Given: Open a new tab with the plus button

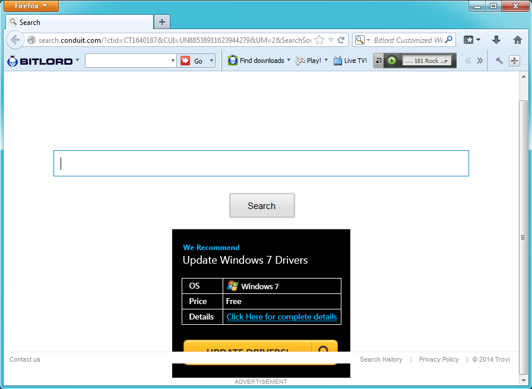Looking at the screenshot, I should click(162, 23).
